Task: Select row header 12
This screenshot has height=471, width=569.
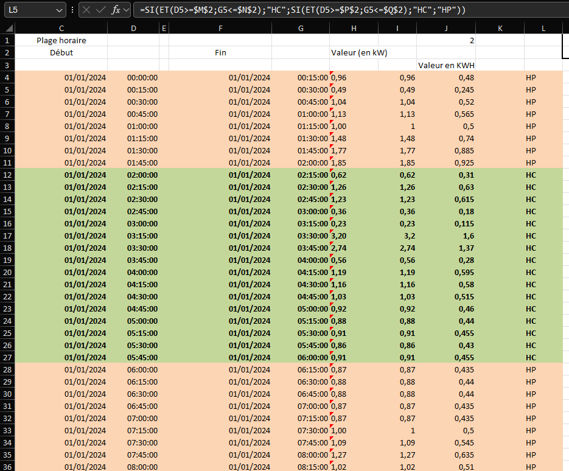Action: point(7,175)
